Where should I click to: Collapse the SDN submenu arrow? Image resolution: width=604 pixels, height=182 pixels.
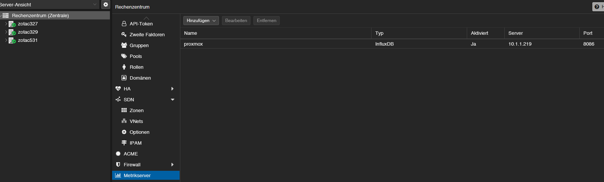tap(172, 100)
